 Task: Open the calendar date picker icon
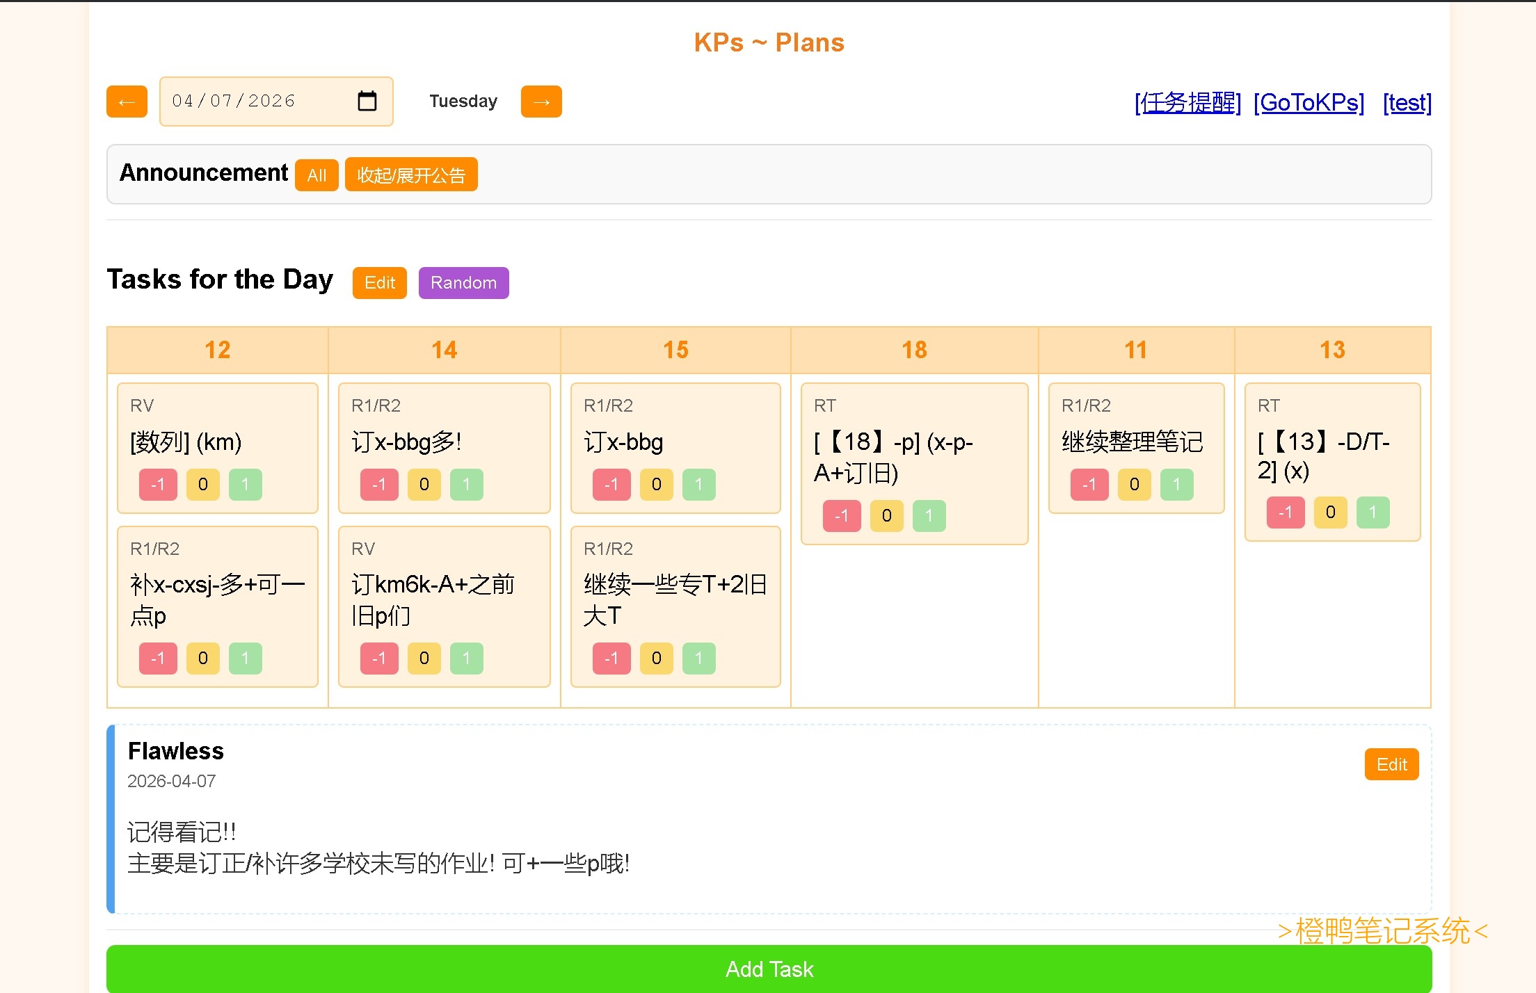(x=367, y=102)
